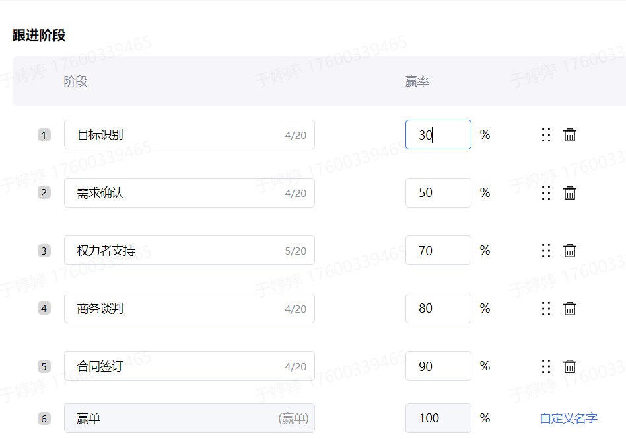
Task: Click drag handle for 商务谈判 row
Action: 546,309
